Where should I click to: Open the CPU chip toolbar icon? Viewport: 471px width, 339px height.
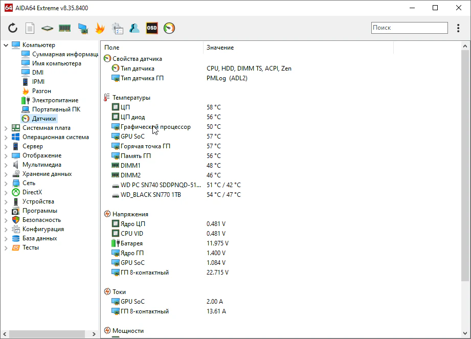[47, 29]
